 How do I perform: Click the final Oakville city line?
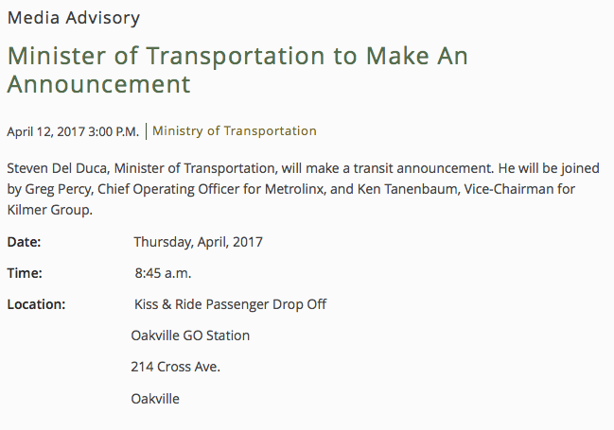click(155, 399)
